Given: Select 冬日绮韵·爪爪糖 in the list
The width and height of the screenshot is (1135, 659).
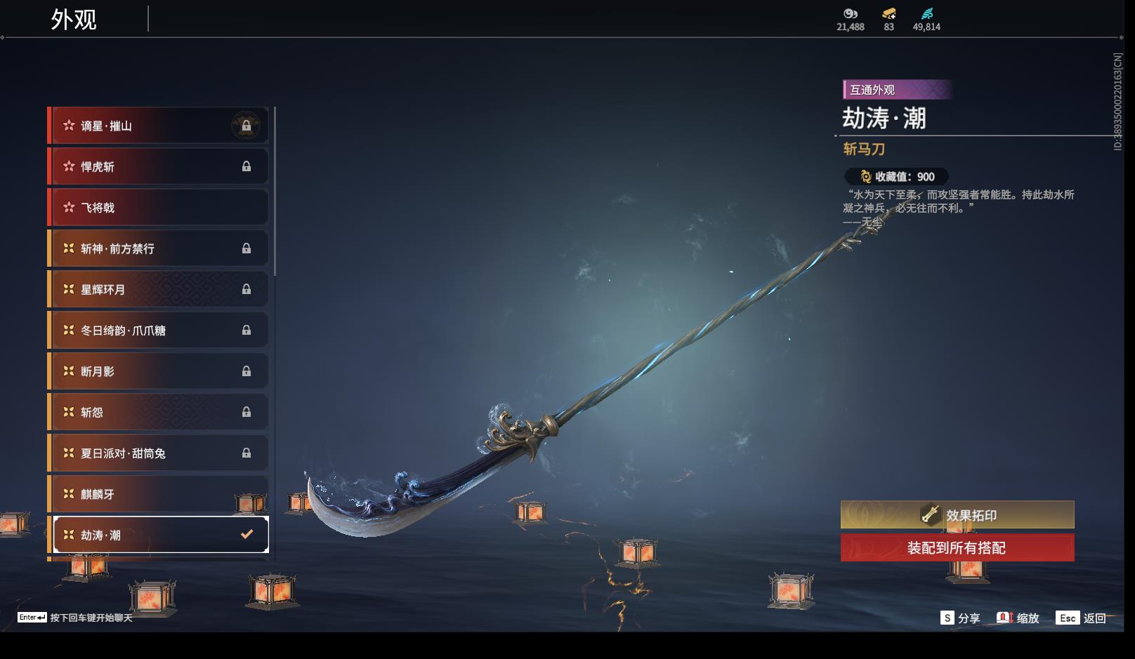Looking at the screenshot, I should (158, 330).
